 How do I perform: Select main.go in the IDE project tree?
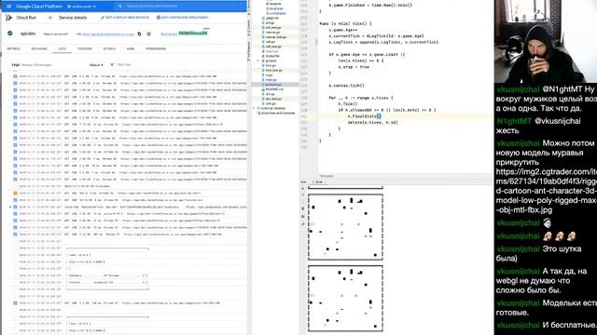[x=271, y=80]
